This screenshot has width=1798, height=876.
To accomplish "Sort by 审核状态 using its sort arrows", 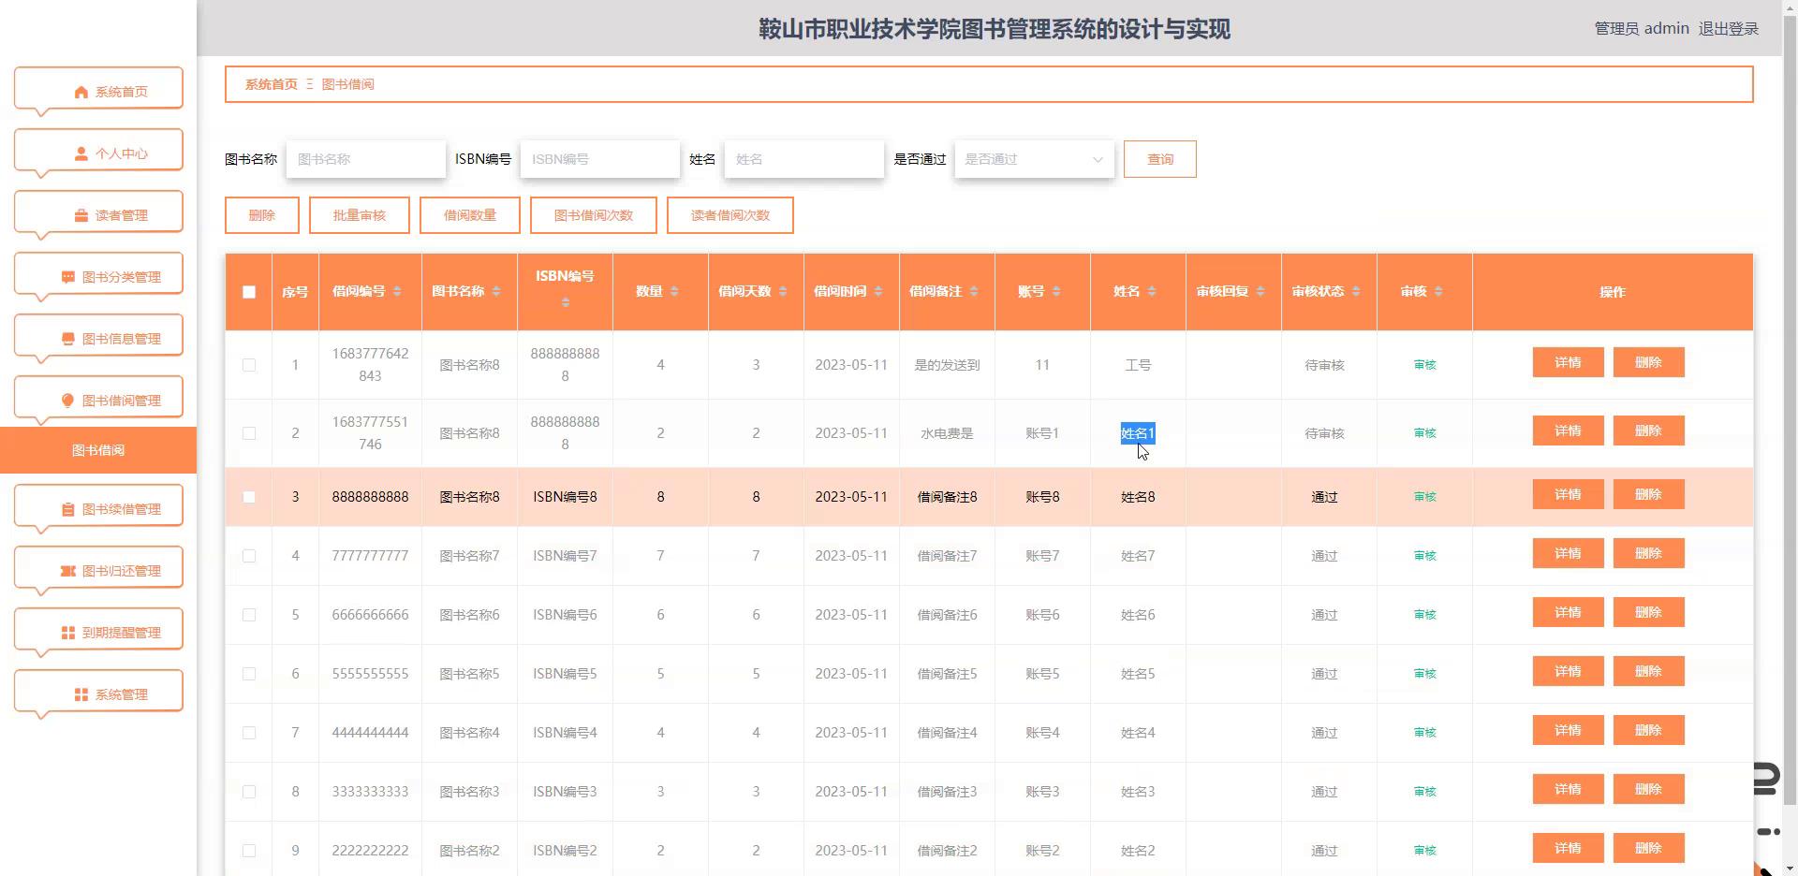I will [x=1356, y=292].
